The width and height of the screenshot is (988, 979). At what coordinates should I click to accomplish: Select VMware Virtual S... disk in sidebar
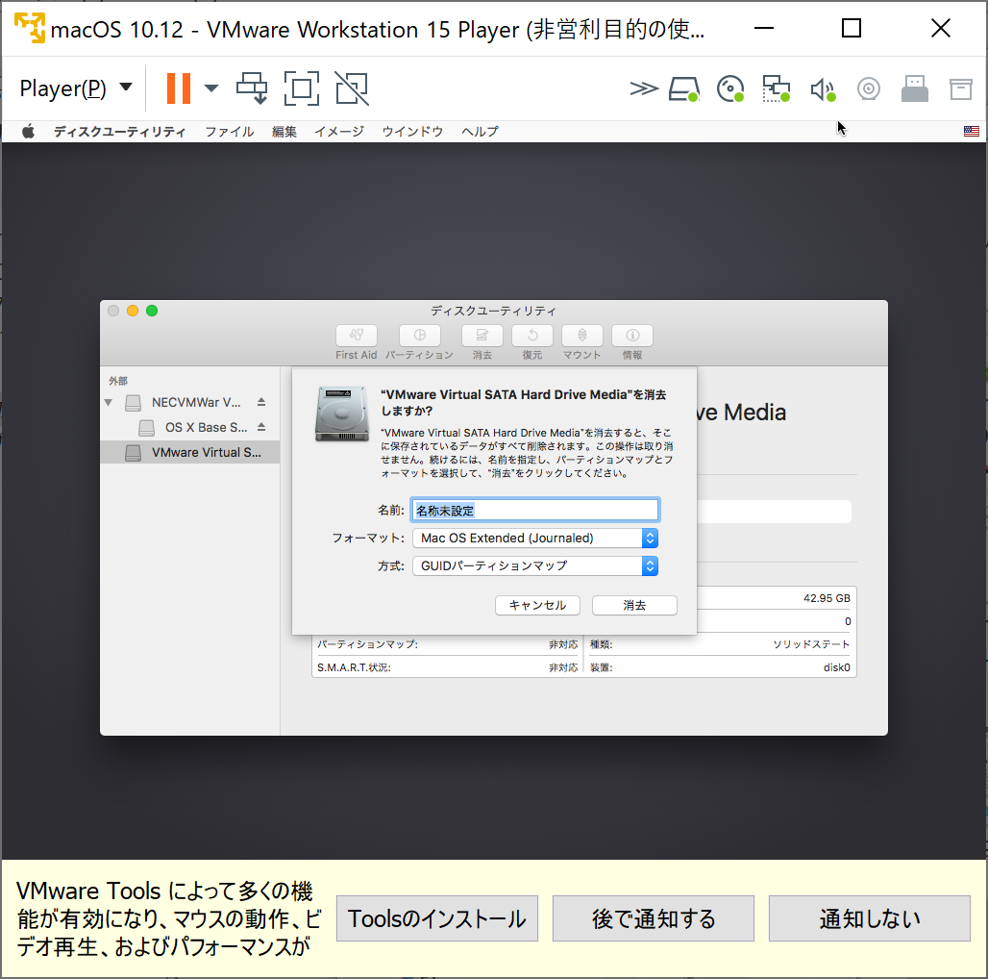point(189,453)
